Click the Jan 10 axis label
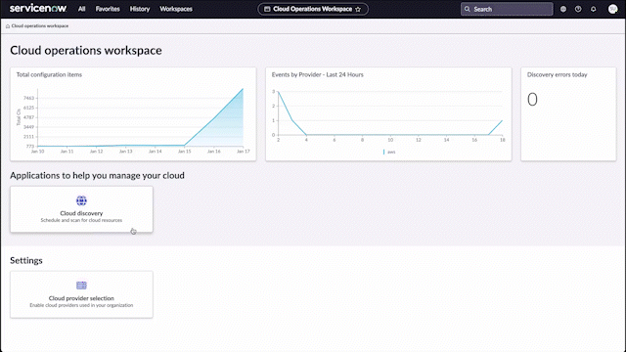This screenshot has height=352, width=626. click(37, 152)
